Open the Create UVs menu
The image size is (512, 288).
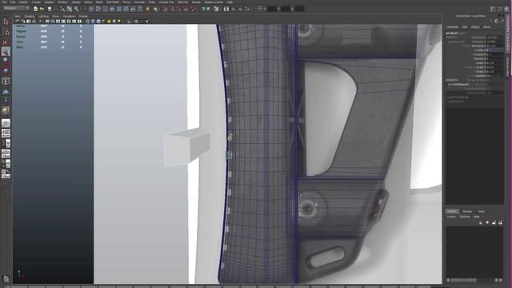[166, 2]
